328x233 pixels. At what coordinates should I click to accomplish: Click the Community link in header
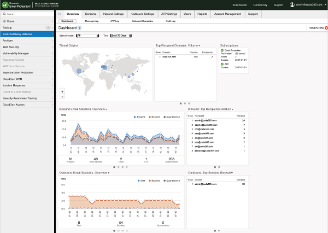[260, 5]
